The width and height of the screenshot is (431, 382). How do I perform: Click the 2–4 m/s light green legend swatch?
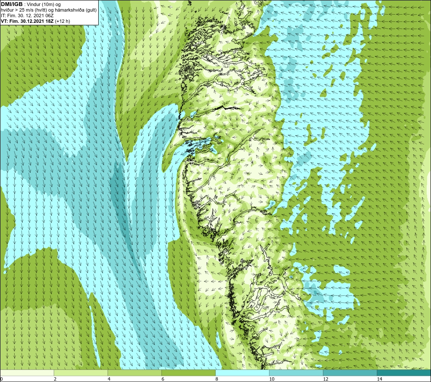pos(81,373)
